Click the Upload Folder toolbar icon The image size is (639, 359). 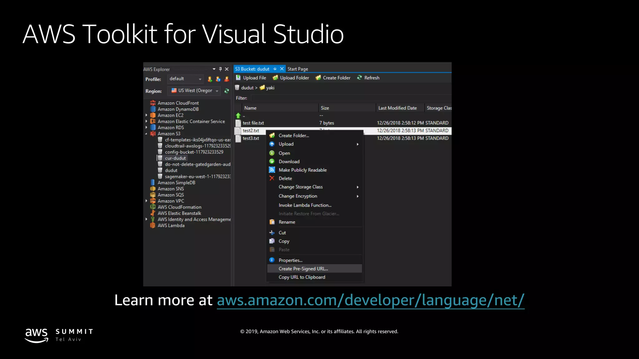(x=275, y=78)
